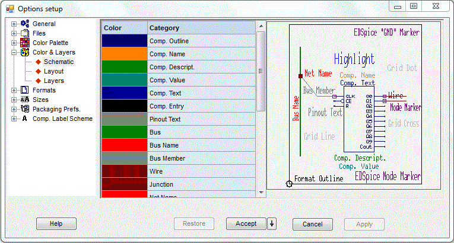Viewport: 454px width, 243px height.
Task: Expand the General tree node
Action: tap(14, 24)
